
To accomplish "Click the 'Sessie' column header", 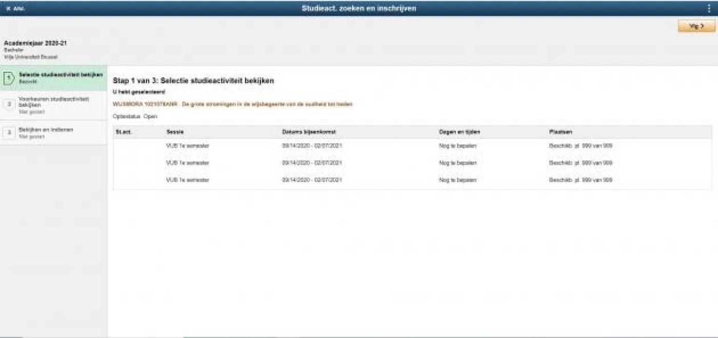I will tap(175, 132).
